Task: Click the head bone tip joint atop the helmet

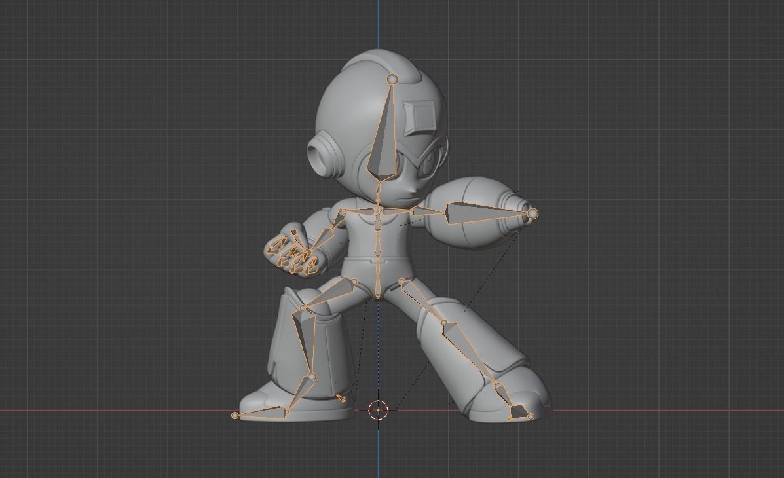Action: tap(392, 79)
